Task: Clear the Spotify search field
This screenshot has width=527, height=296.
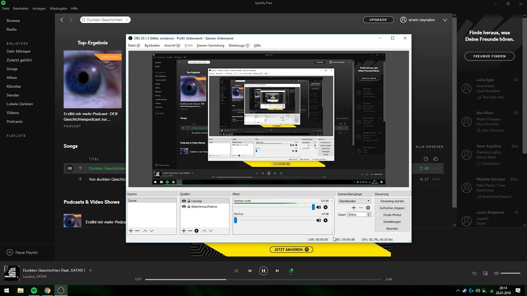Action: [x=127, y=20]
